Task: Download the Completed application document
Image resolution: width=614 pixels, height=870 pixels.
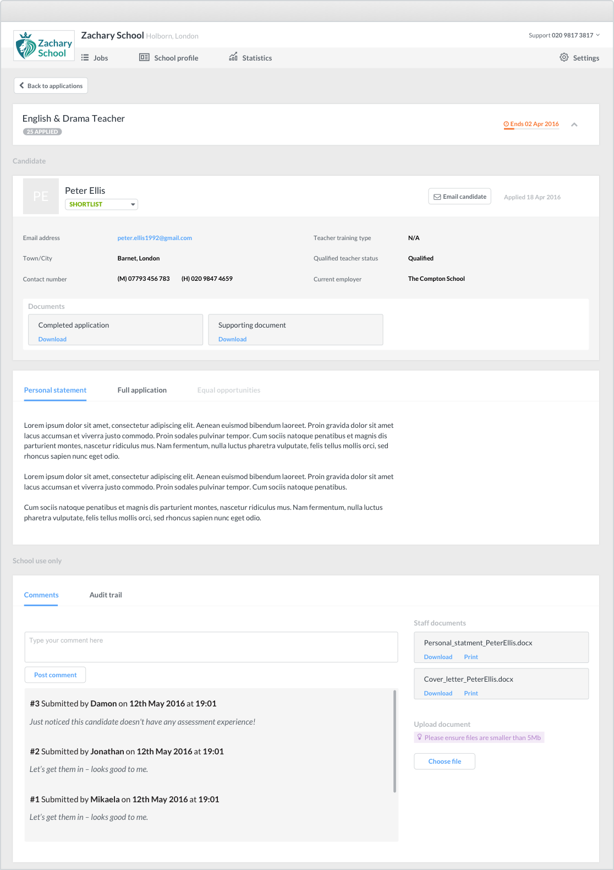Action: click(52, 340)
